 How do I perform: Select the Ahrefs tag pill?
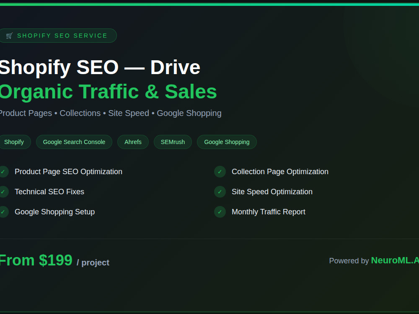[133, 142]
